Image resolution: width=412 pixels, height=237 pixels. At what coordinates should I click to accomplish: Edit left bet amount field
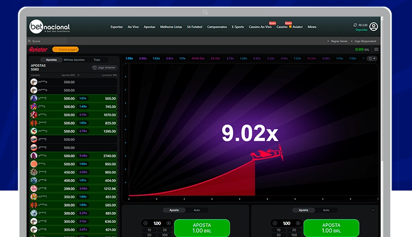[157, 223]
